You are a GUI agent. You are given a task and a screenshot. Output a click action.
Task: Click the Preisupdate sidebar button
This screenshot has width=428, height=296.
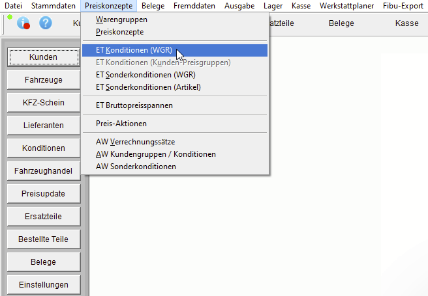[x=44, y=194]
